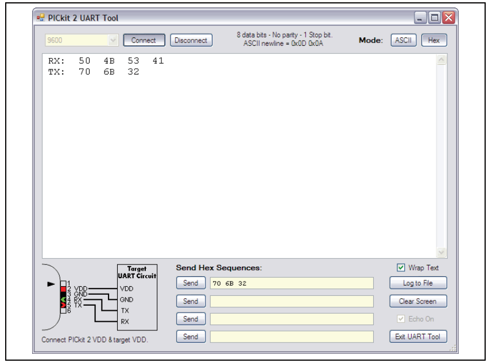Viewport: 488px width, 363px height.
Task: Click the second empty hex sequence field
Action: (292, 301)
